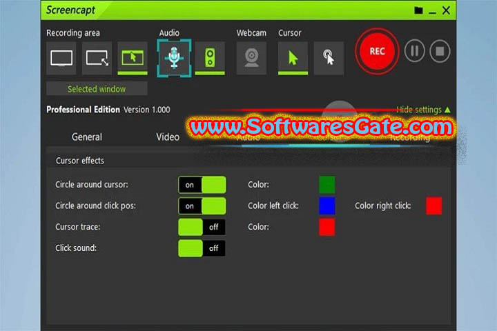Collapse panel with Hide settings
The width and height of the screenshot is (497, 331).
pos(423,110)
